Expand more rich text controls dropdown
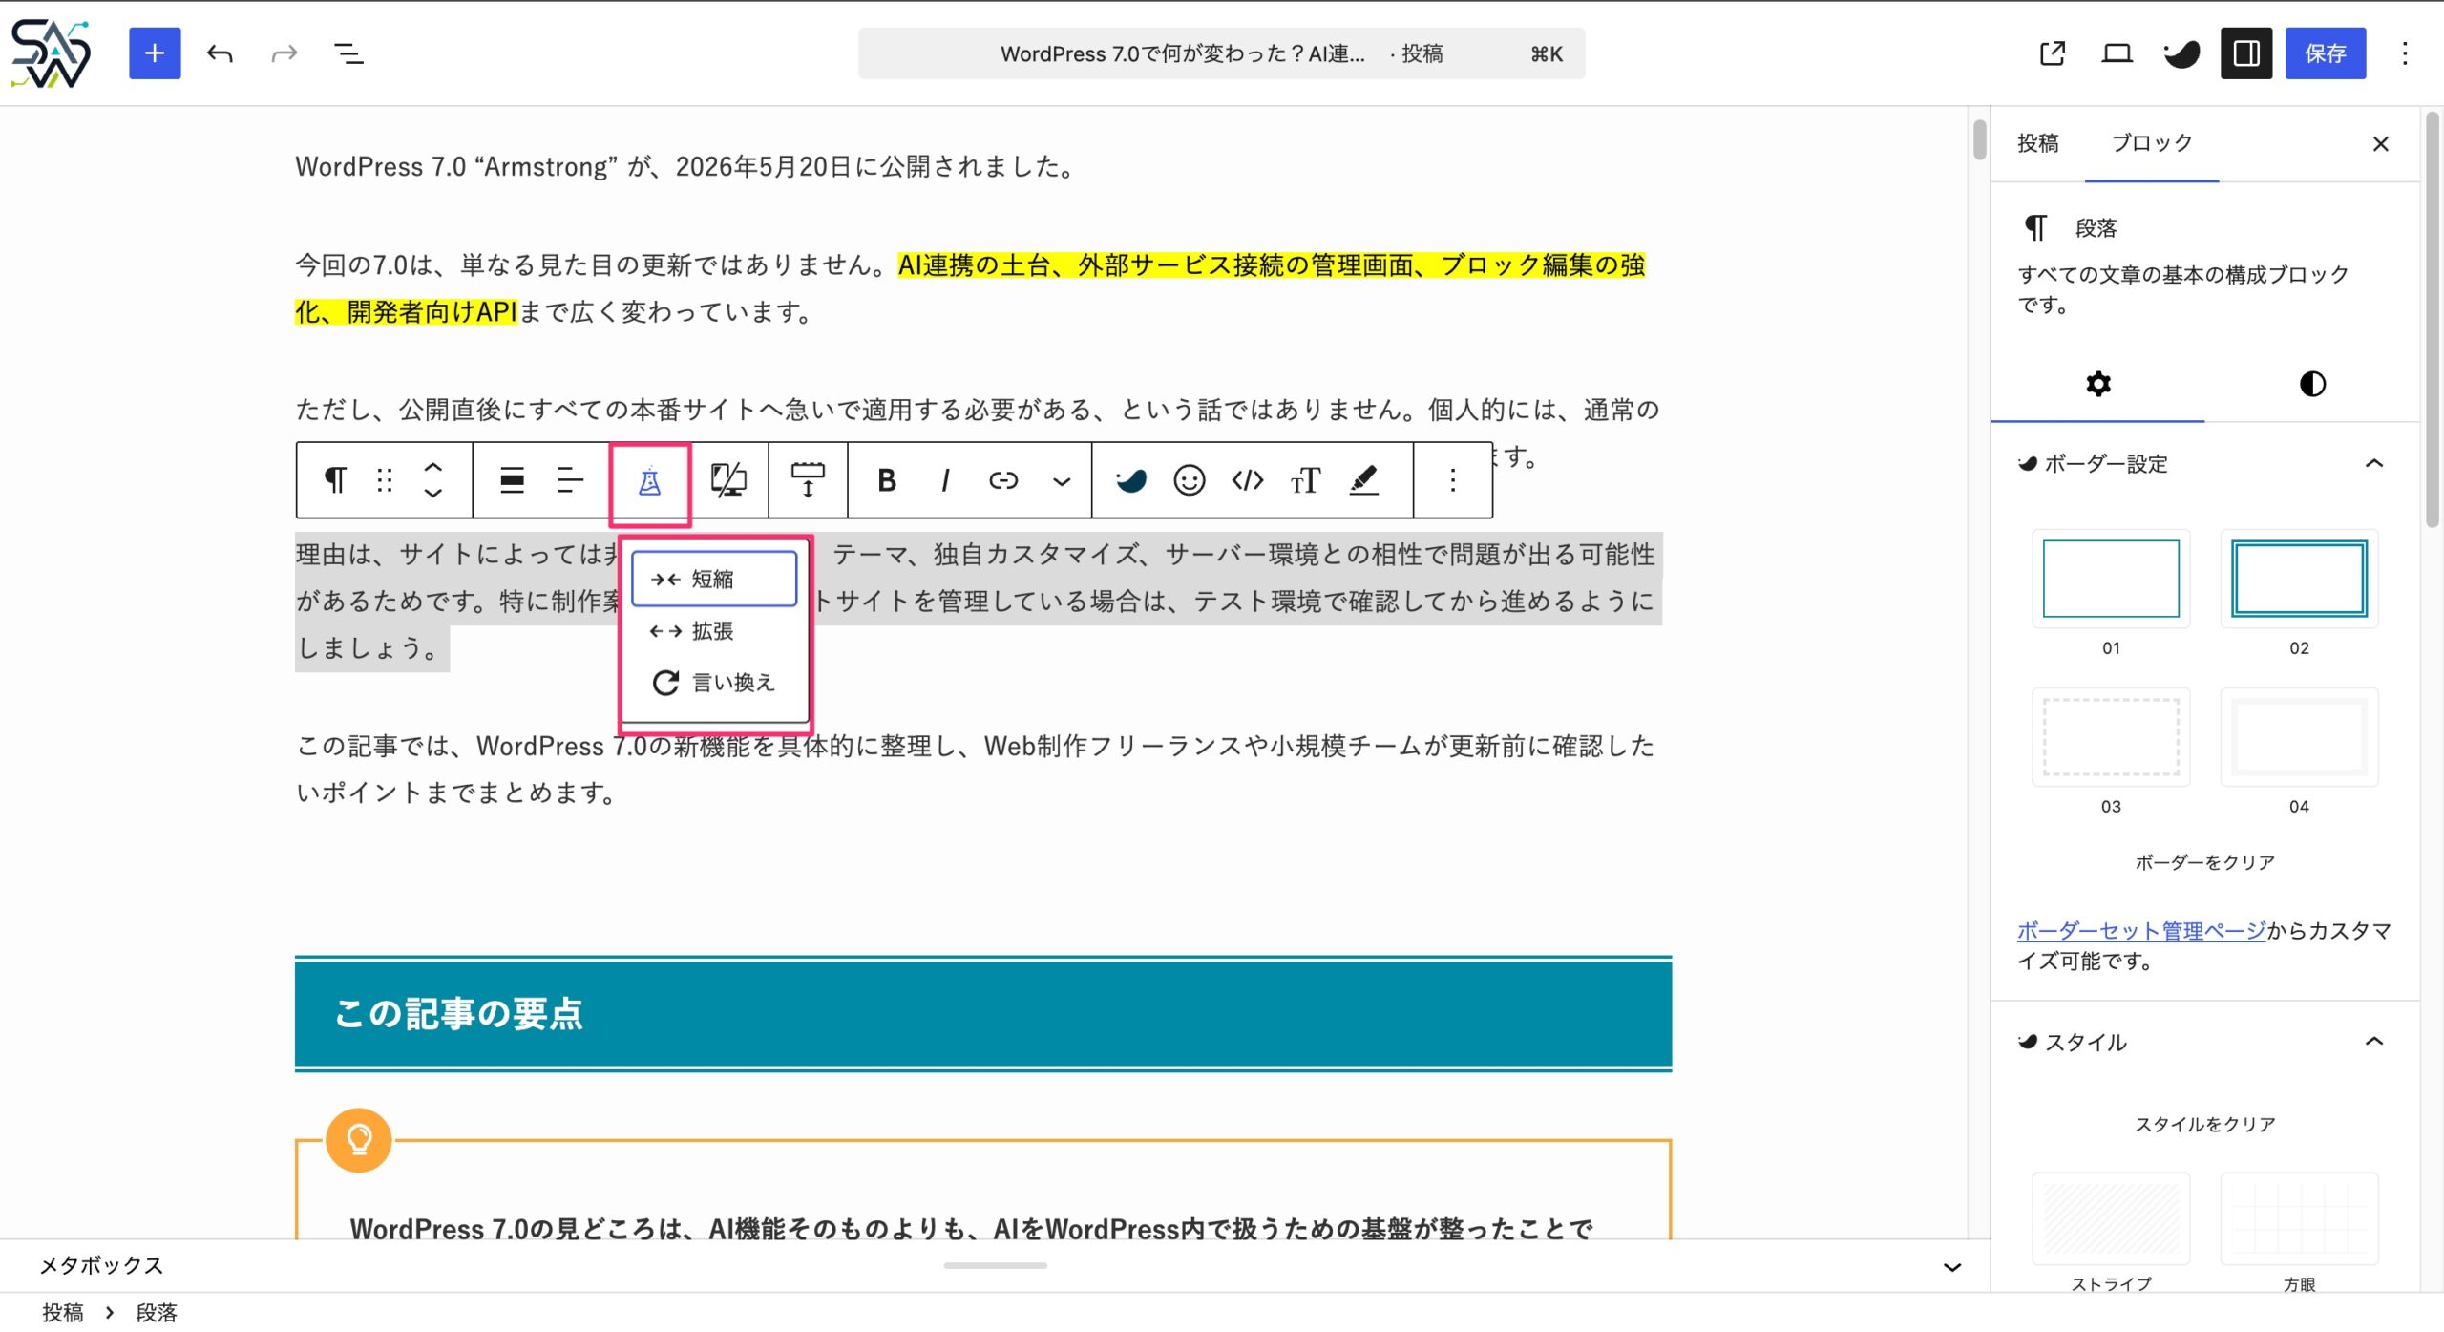This screenshot has width=2444, height=1332. point(1062,481)
